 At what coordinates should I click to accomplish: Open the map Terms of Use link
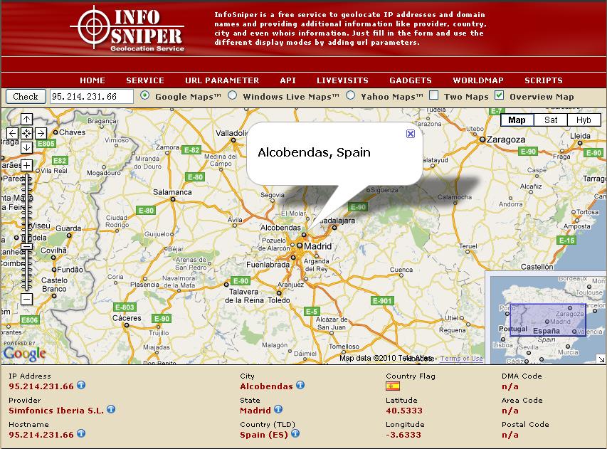click(x=461, y=359)
